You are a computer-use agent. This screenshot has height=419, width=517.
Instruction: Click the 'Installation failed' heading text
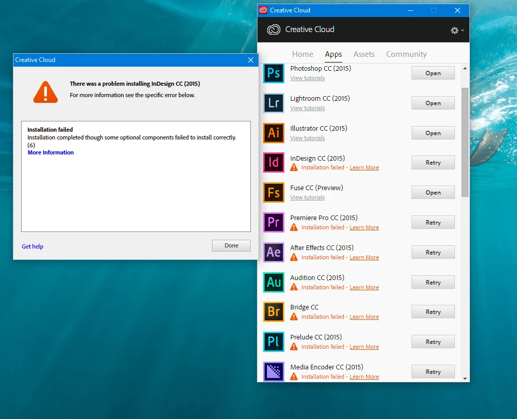coord(50,130)
